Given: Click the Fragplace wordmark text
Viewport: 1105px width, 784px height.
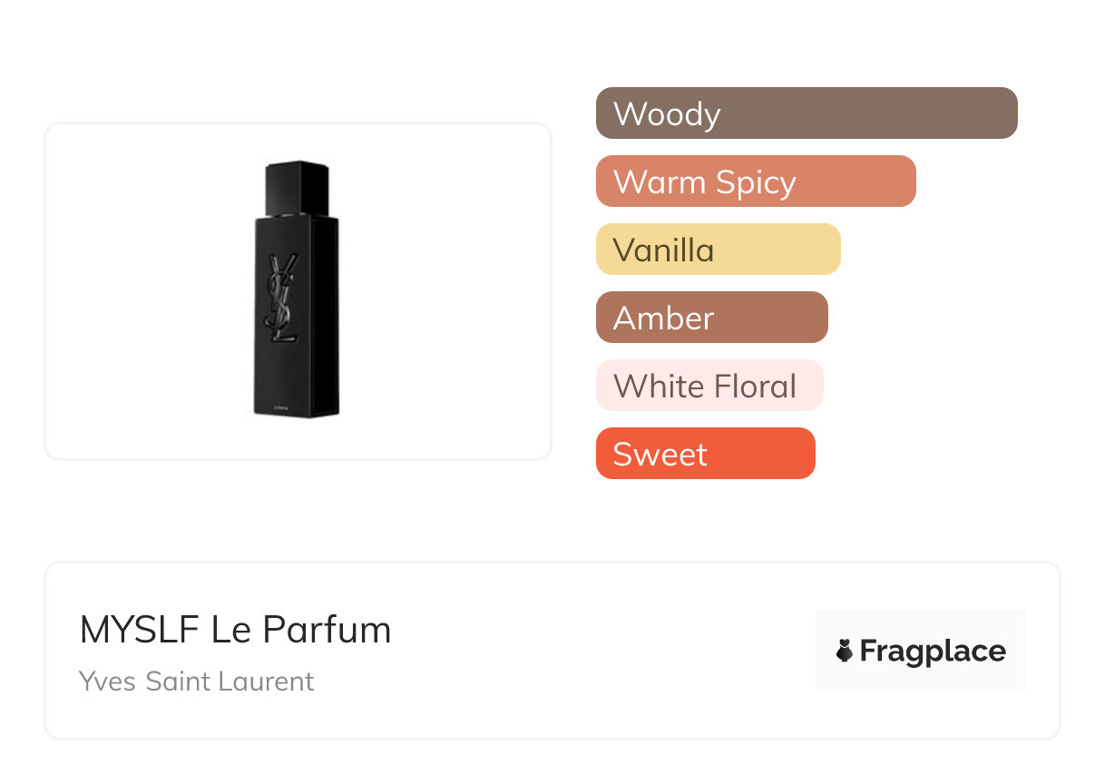Looking at the screenshot, I should (x=933, y=651).
